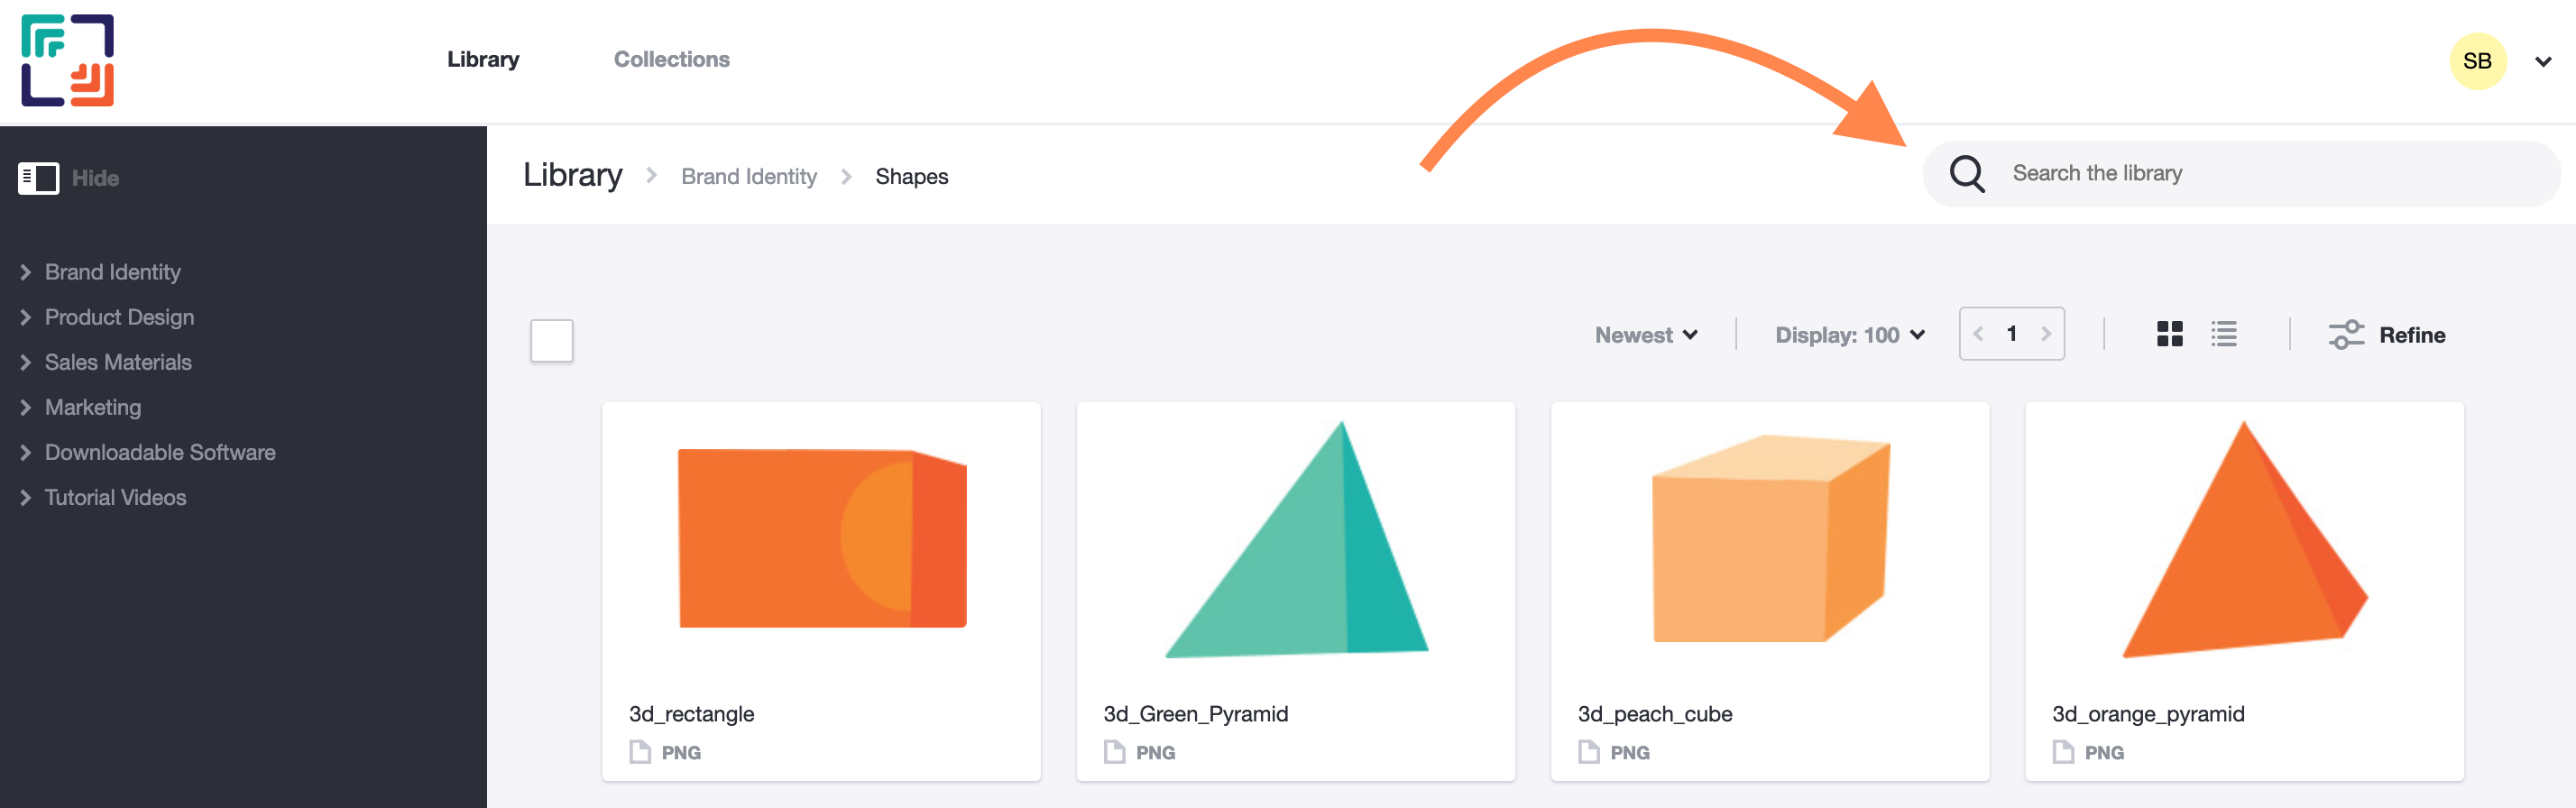
Task: Expand the Downloadable Software chevron
Action: pyautogui.click(x=26, y=452)
